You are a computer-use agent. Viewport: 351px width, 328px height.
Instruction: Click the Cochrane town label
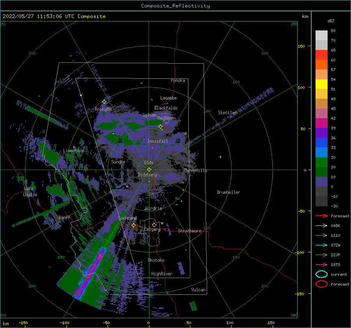[x=128, y=218]
